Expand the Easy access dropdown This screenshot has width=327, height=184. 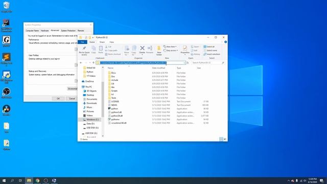(x=171, y=51)
